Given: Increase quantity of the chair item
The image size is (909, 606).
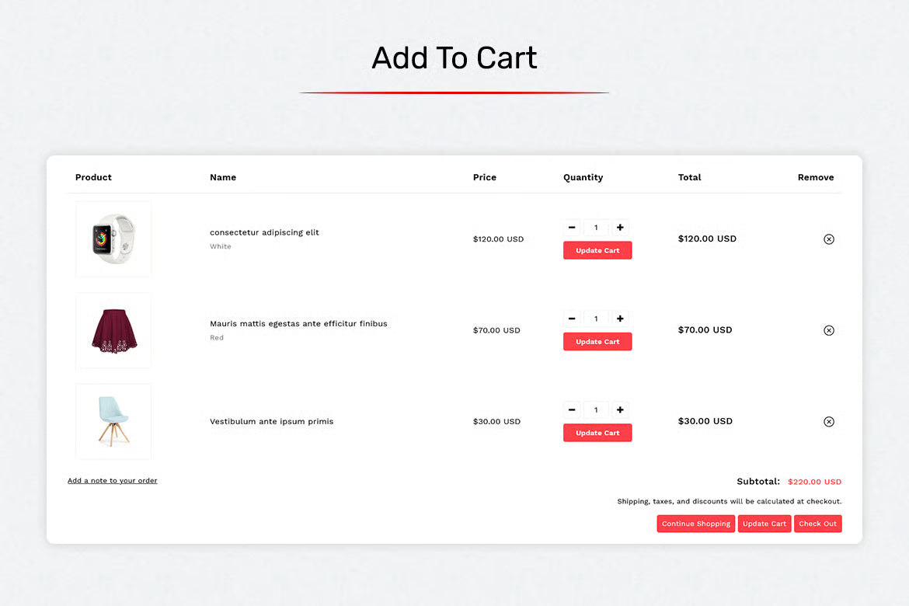Looking at the screenshot, I should pyautogui.click(x=620, y=409).
